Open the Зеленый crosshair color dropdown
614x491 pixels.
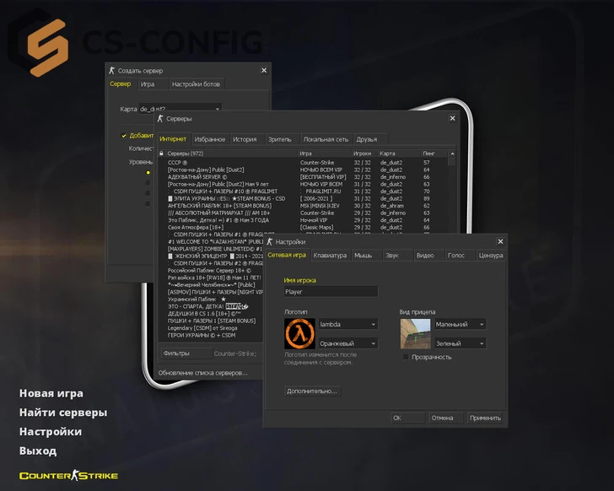(x=460, y=343)
